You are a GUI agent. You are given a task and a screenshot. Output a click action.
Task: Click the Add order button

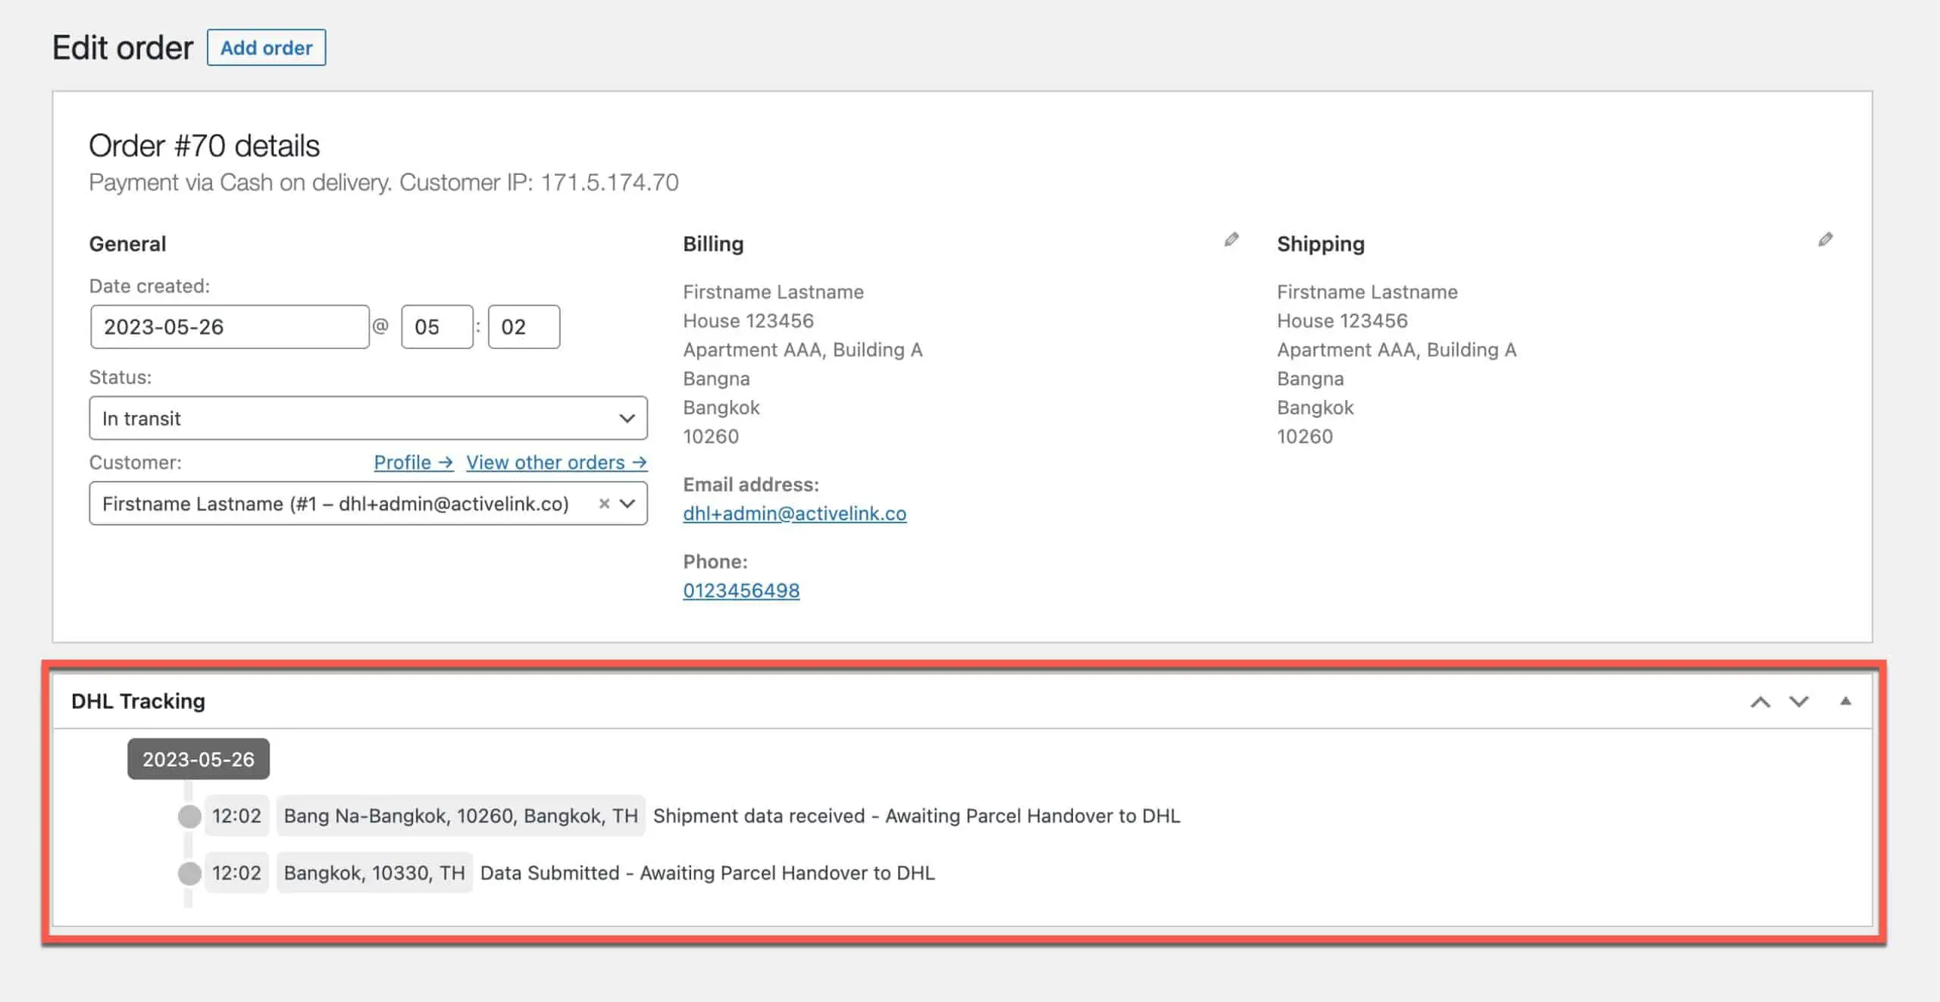pos(266,48)
